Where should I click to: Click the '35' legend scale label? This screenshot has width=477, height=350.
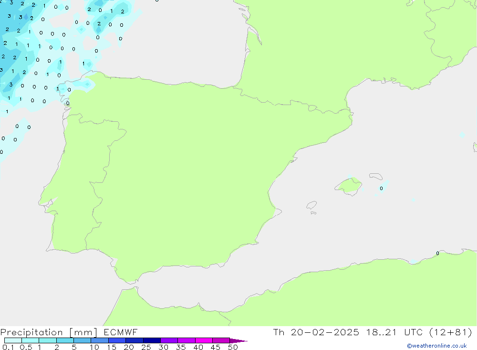(x=181, y=347)
